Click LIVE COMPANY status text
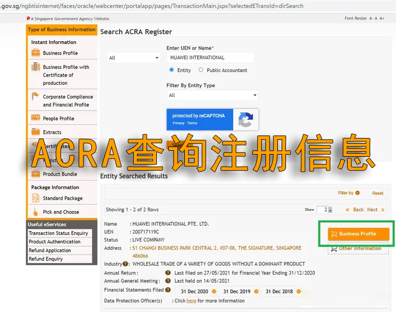Image resolution: width=396 pixels, height=312 pixels. pos(148,240)
